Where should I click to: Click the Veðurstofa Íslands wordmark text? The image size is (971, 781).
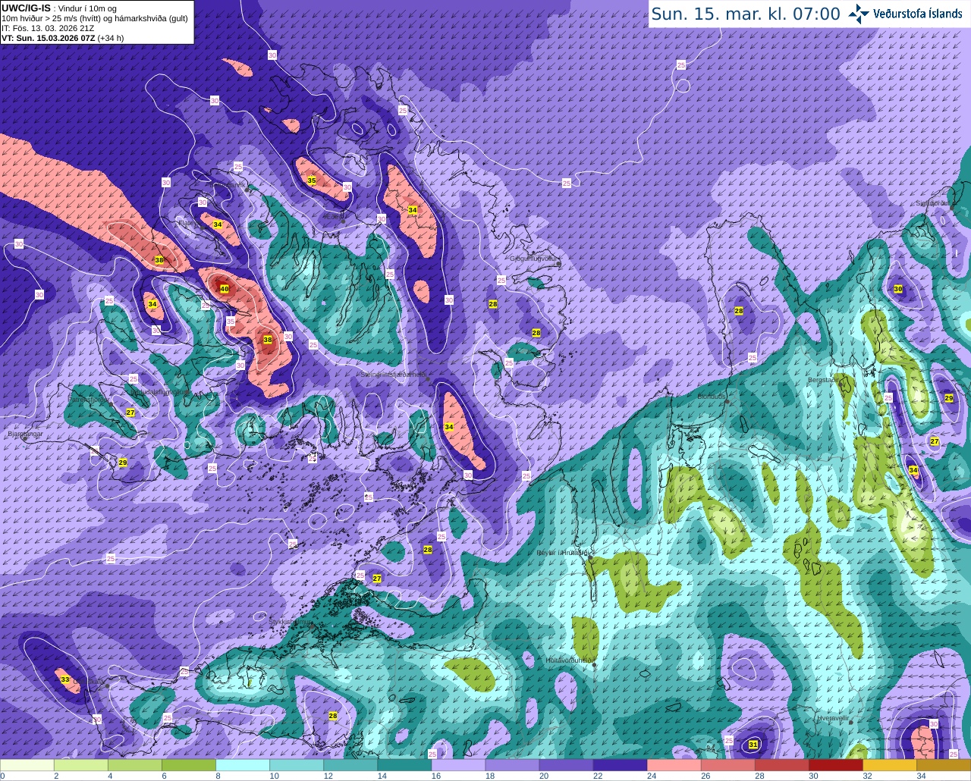[x=918, y=14]
